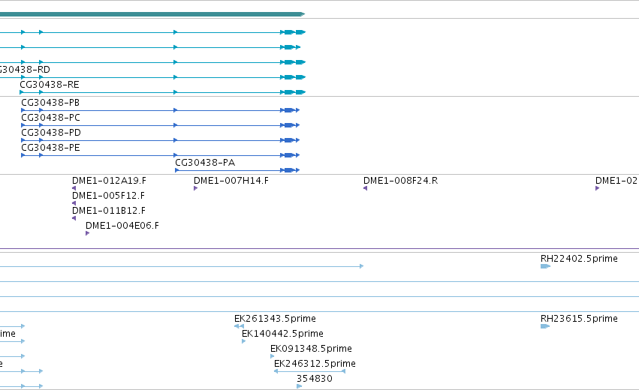Select the CG30438-RE transcript label

click(x=50, y=85)
